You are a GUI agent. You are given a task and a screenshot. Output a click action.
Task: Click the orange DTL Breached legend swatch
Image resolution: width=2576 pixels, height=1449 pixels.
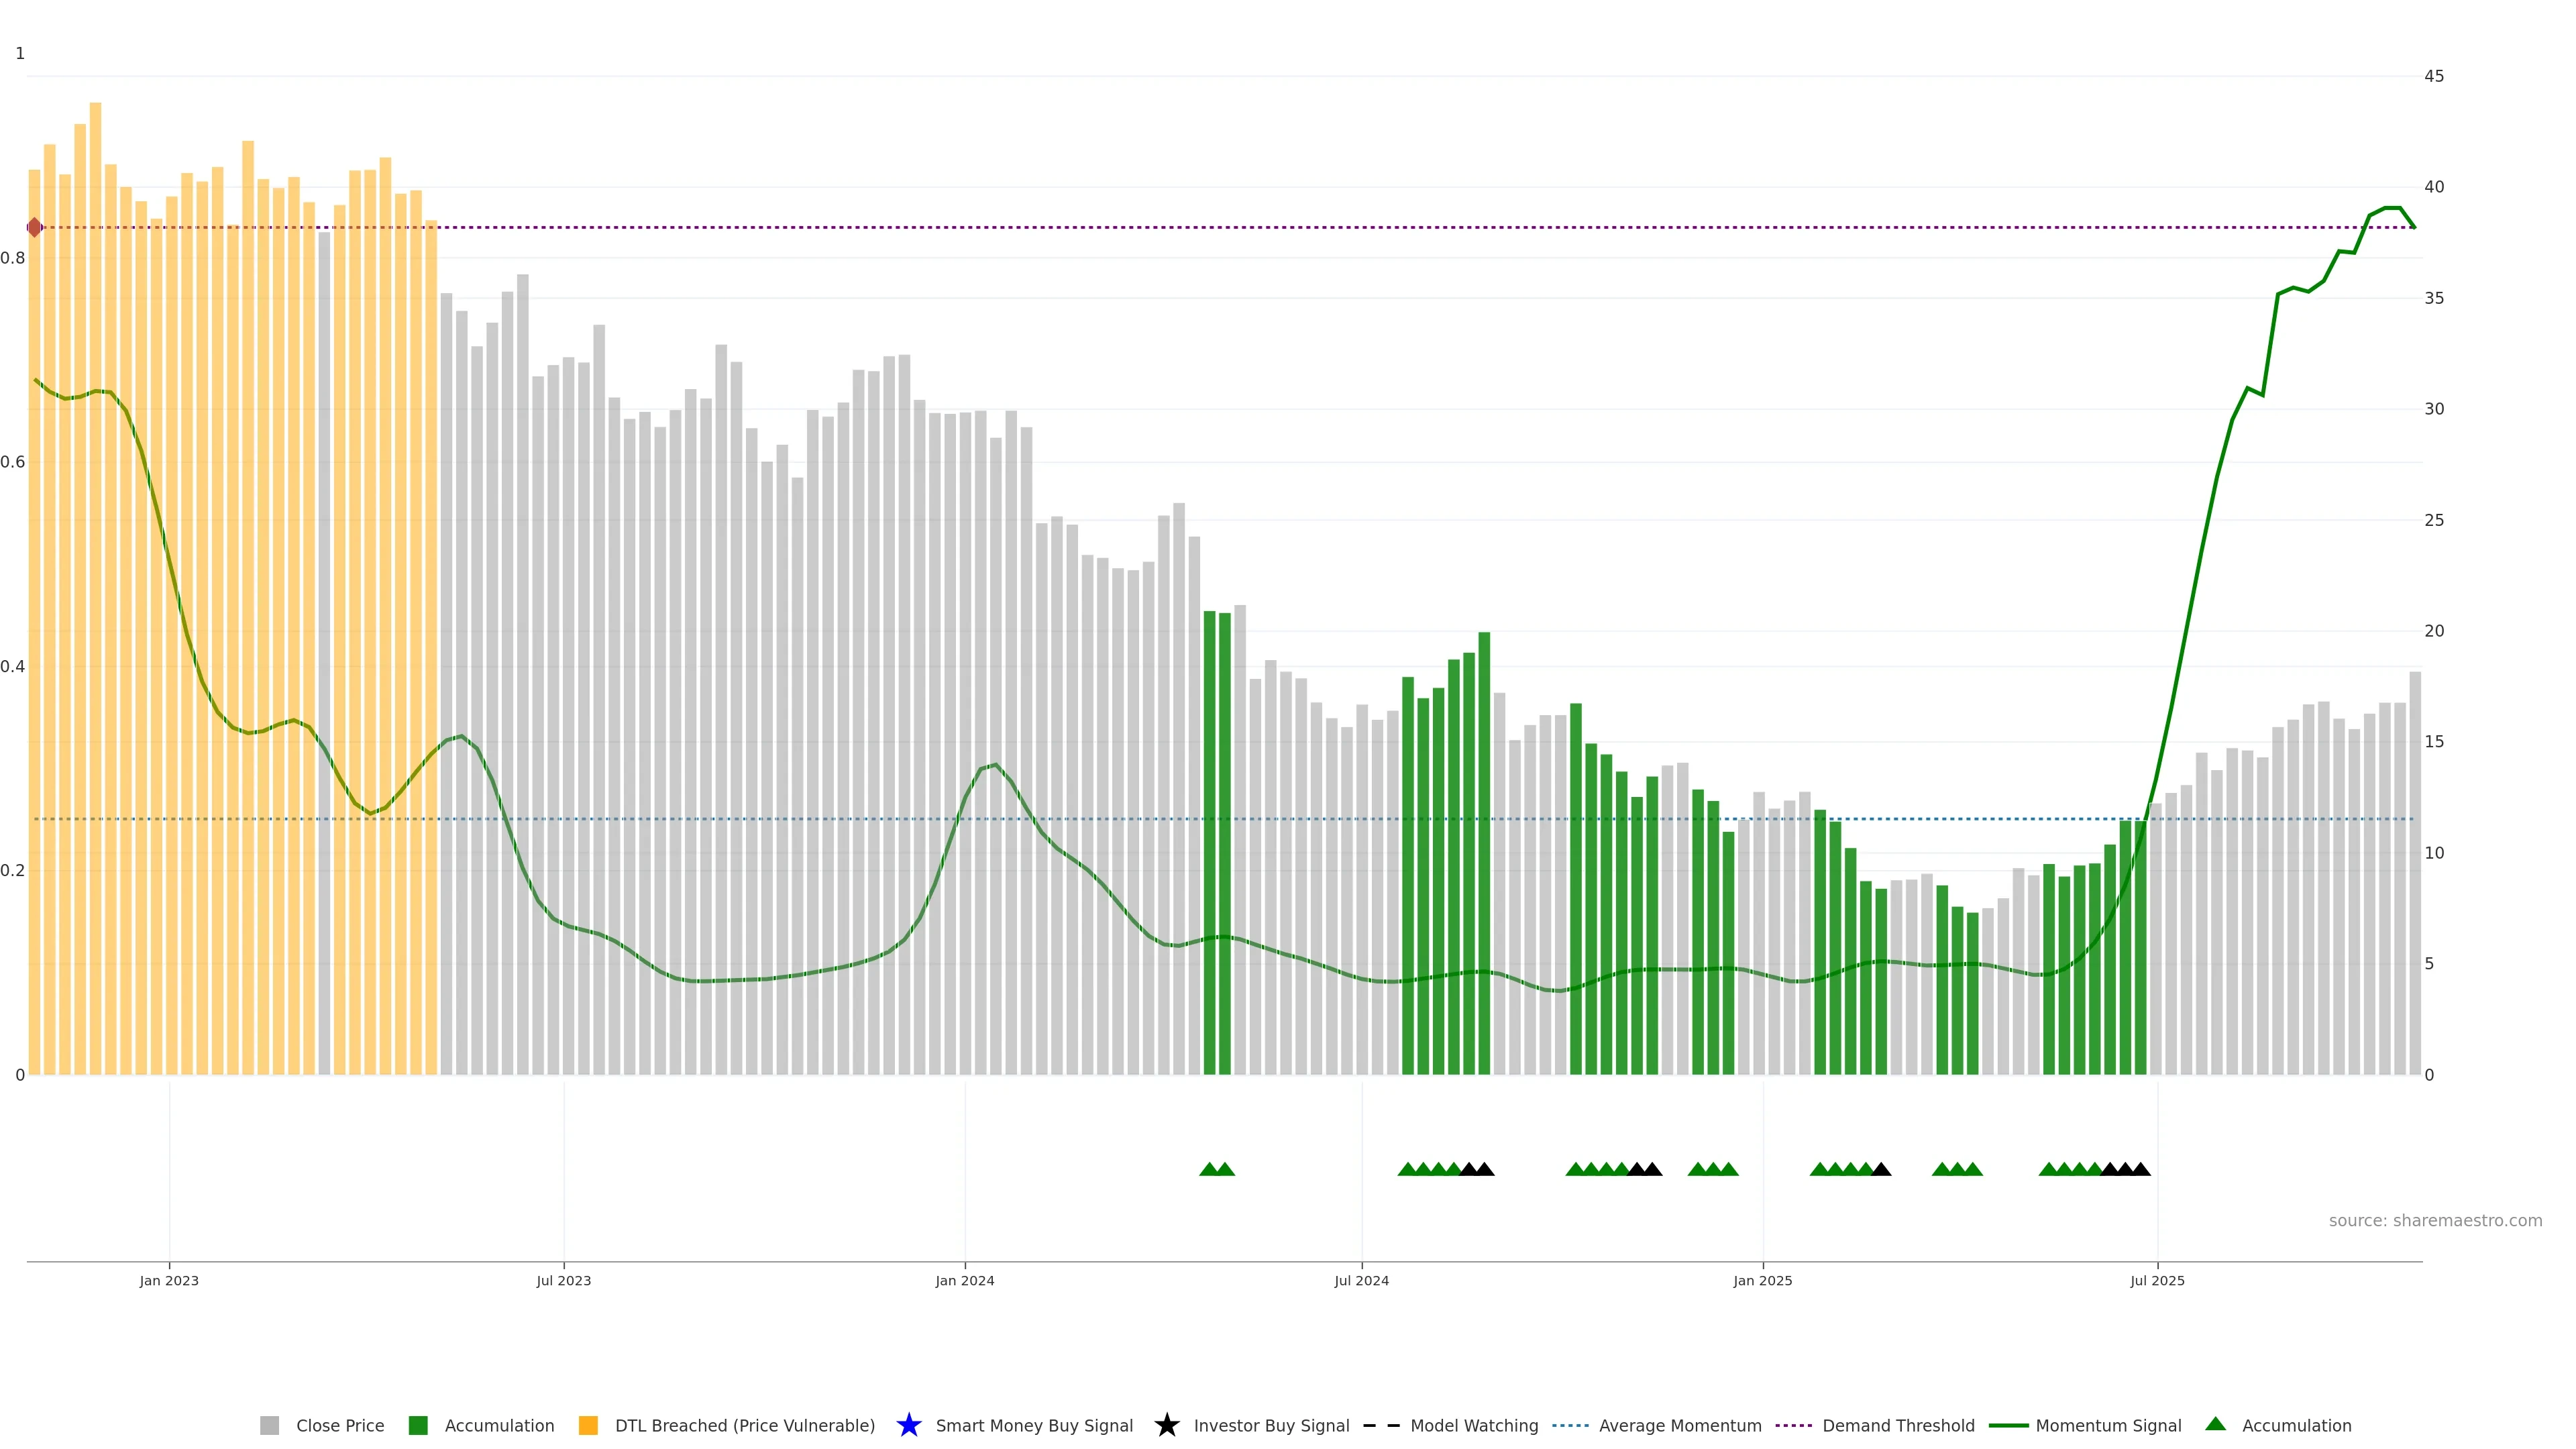tap(588, 1425)
